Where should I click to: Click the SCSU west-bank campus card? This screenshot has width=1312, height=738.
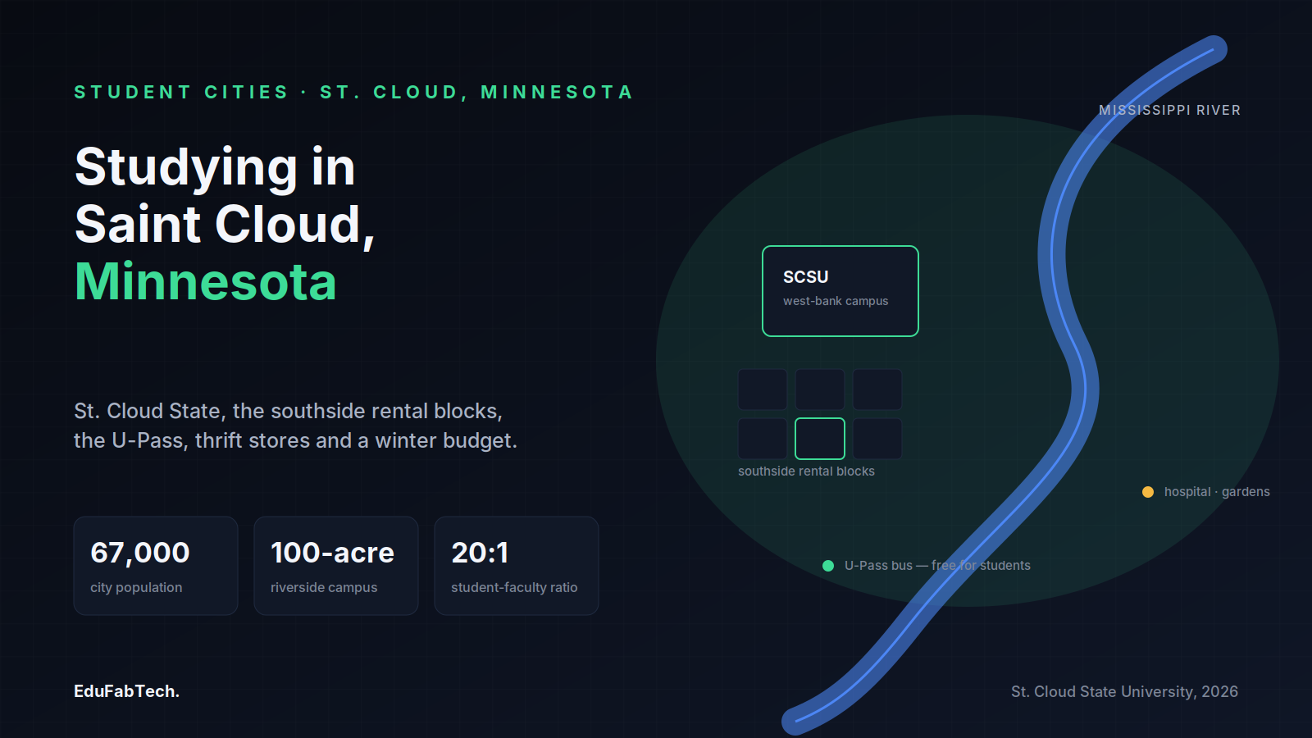pyautogui.click(x=840, y=291)
